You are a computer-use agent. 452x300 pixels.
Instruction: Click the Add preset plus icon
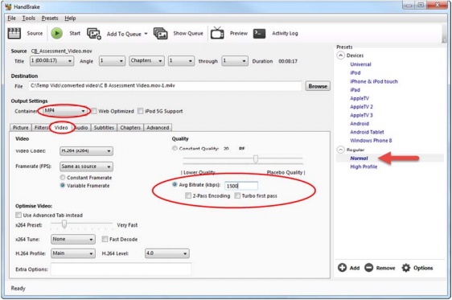click(x=342, y=268)
